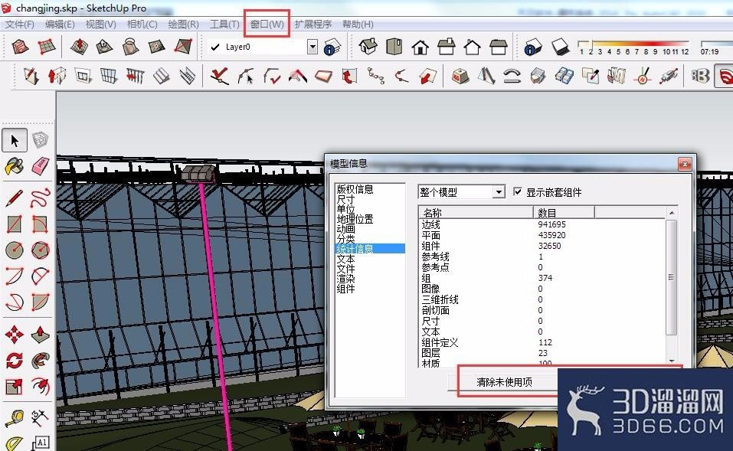Open the Layer0 layer dropdown
Image resolution: width=733 pixels, height=451 pixels.
coord(313,47)
